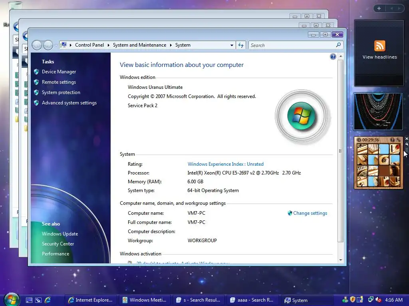Viewport: 409px width, 306px height.
Task: Click '64-bit Operating System' text
Action: (213, 190)
